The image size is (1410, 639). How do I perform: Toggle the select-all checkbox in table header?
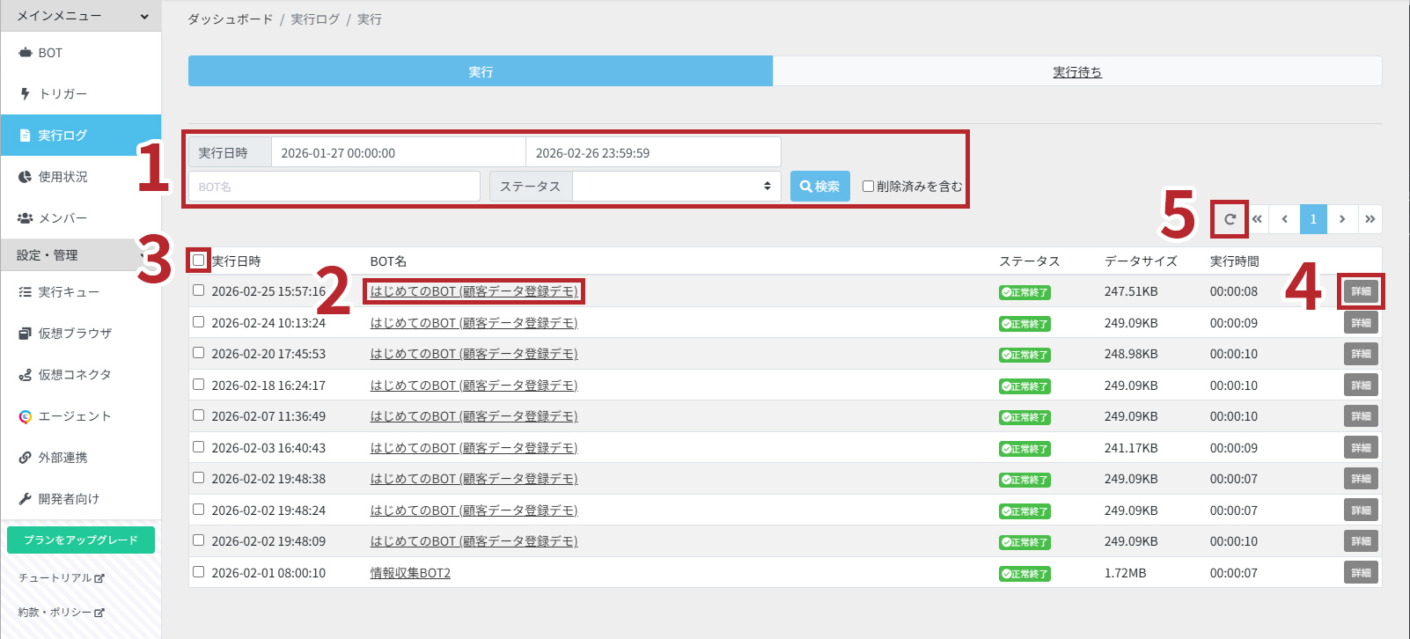[x=199, y=261]
